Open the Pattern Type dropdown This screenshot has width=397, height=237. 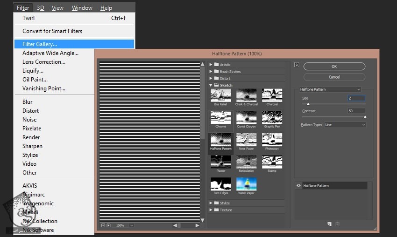[345, 125]
